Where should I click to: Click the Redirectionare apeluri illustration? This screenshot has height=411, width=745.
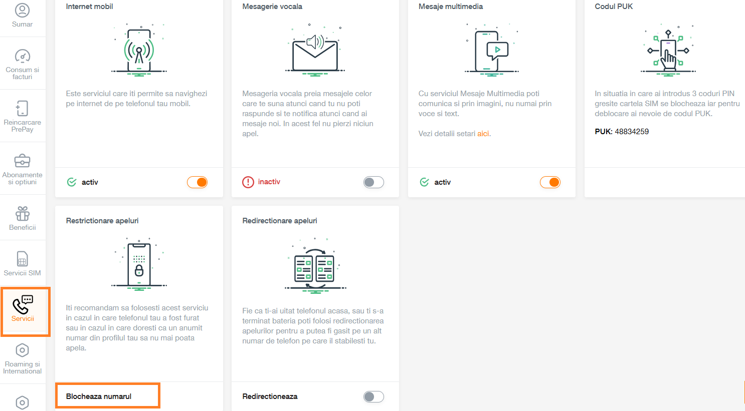point(315,265)
